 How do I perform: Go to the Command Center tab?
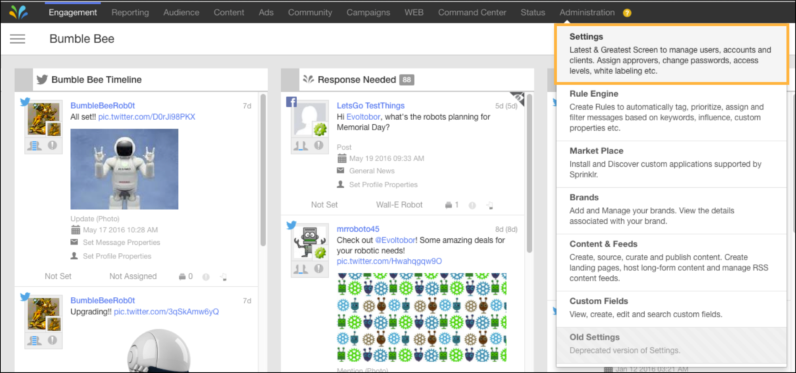pyautogui.click(x=472, y=12)
